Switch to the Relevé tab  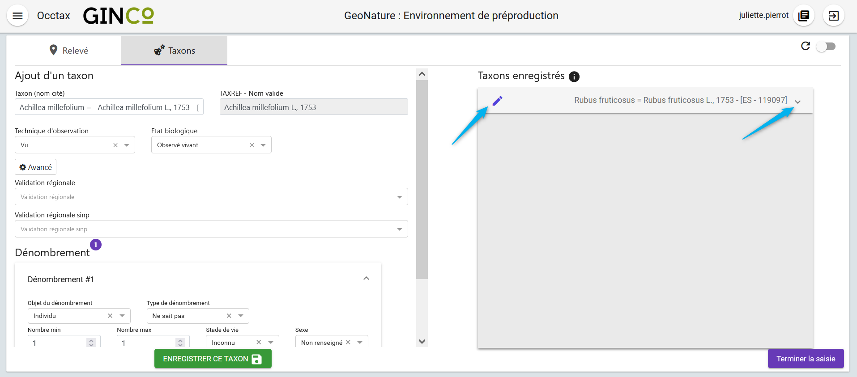(x=68, y=51)
